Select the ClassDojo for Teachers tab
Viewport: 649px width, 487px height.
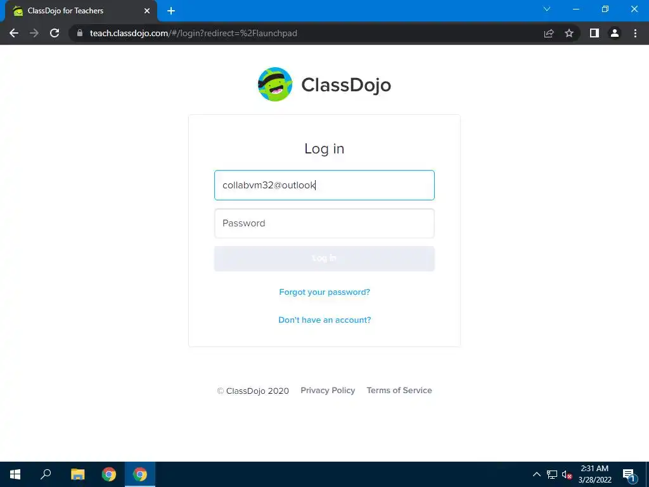(x=80, y=11)
